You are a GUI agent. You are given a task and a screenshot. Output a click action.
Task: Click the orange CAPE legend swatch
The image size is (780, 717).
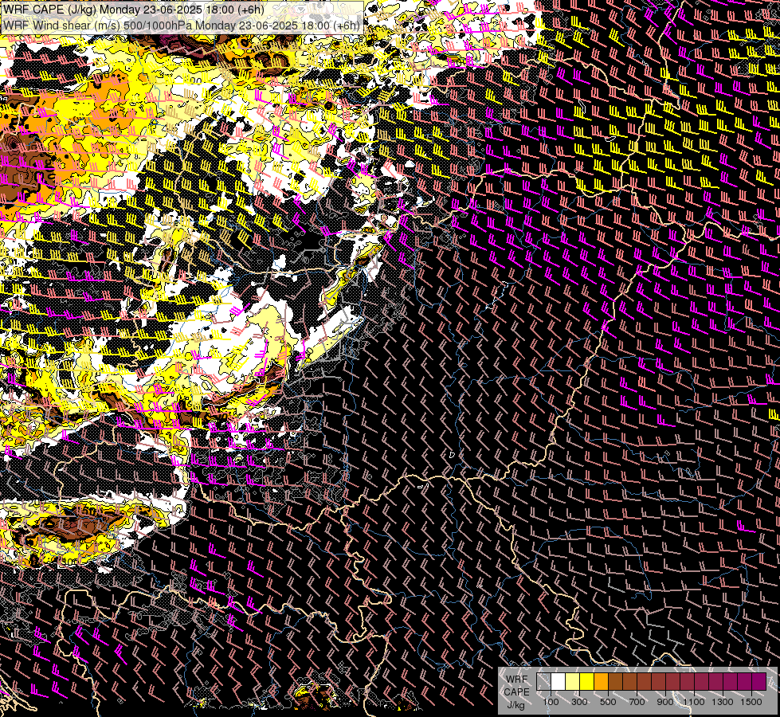(601, 682)
